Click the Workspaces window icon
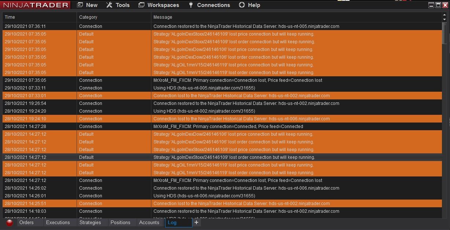This screenshot has height=230, width=450. 141,5
